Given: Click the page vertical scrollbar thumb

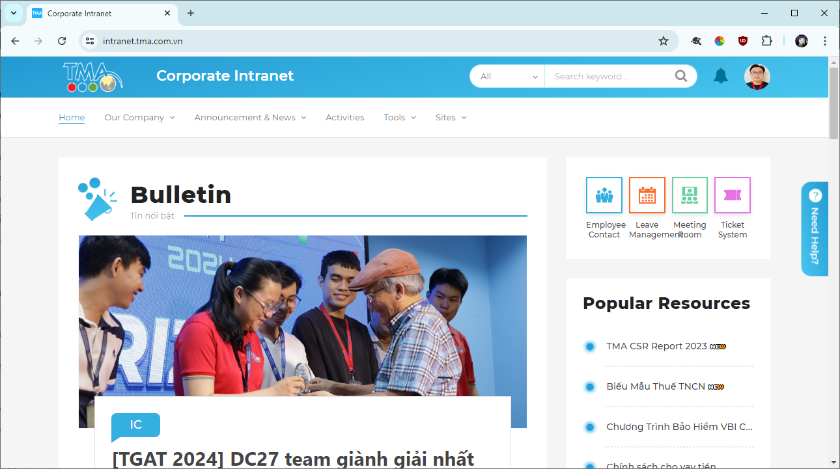Looking at the screenshot, I should click(833, 103).
